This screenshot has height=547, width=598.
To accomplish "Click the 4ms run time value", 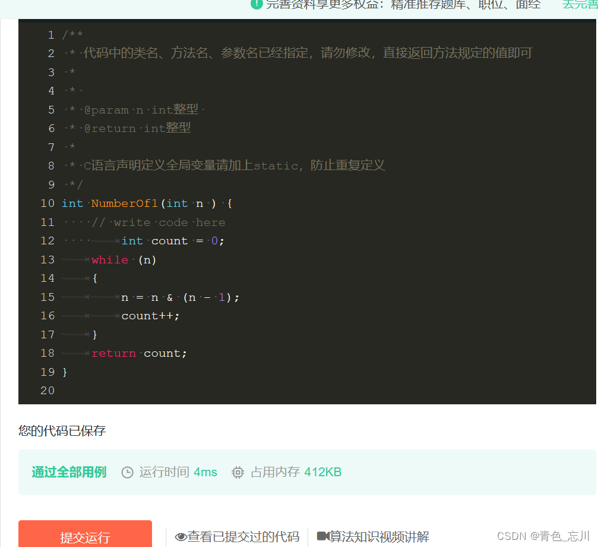I will (x=205, y=472).
